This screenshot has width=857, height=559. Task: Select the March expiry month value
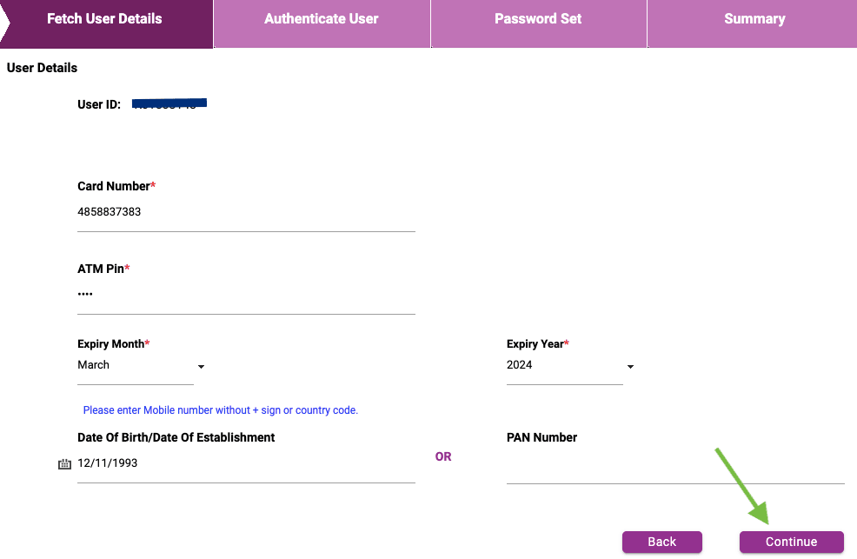tap(94, 364)
